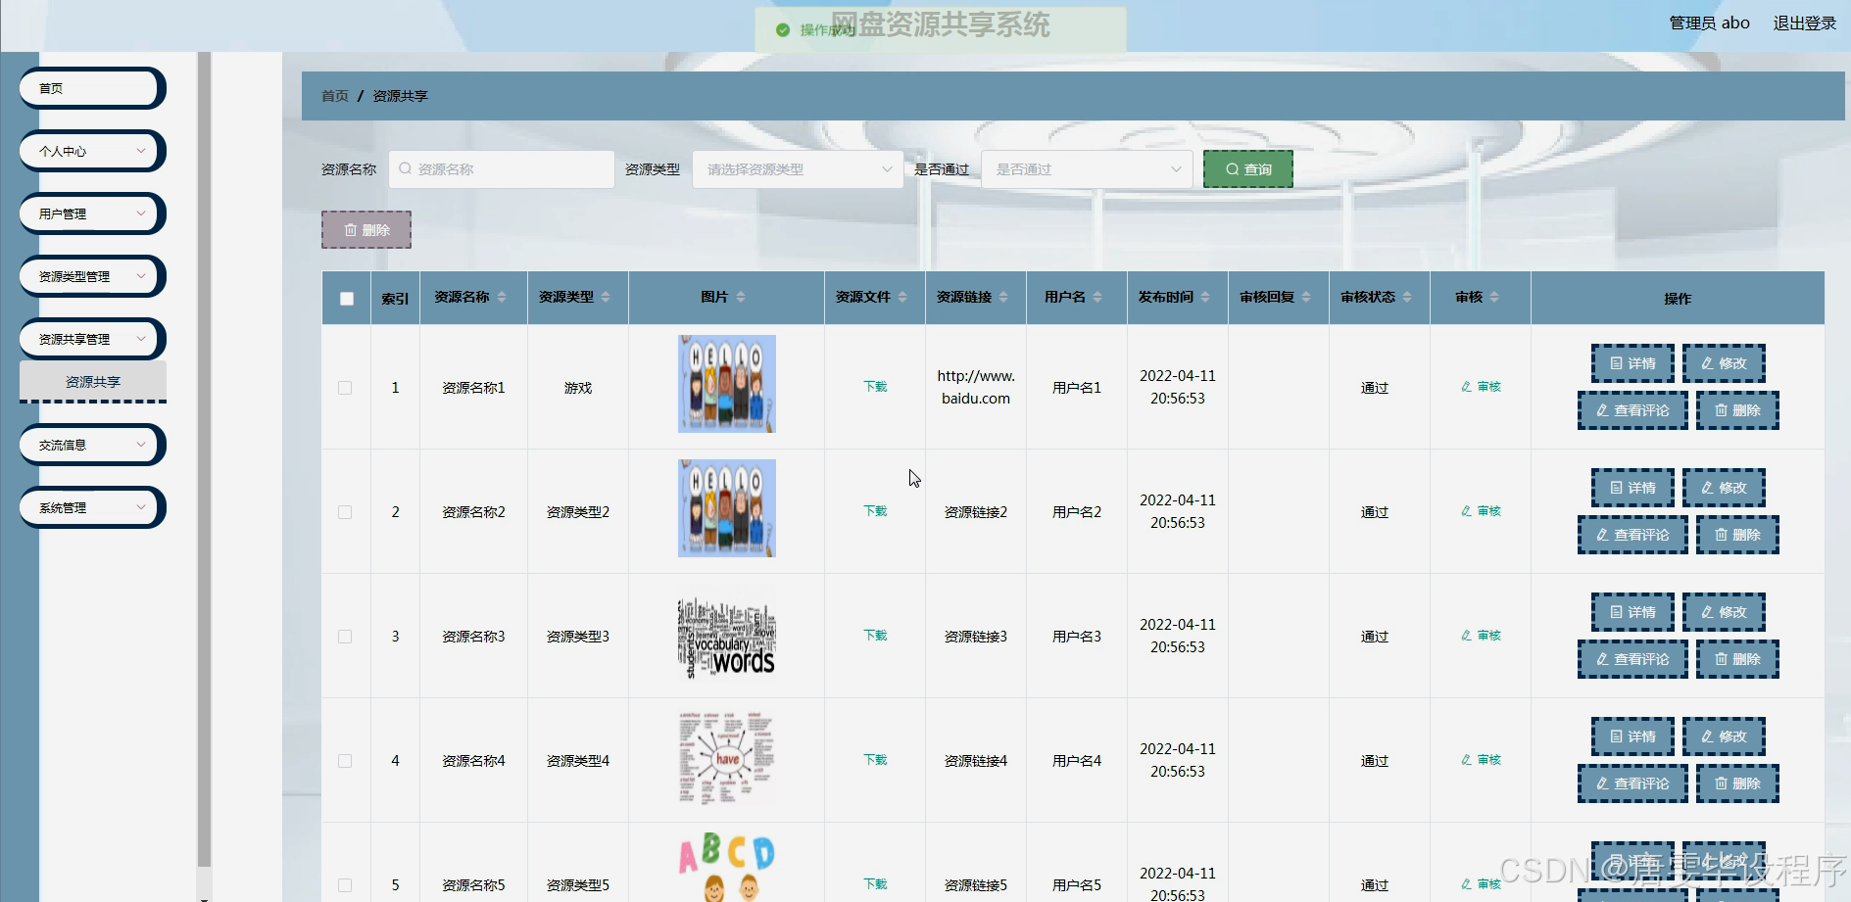Open 查看评论 for 资源名称3
This screenshot has height=902, width=1851.
pyautogui.click(x=1632, y=659)
